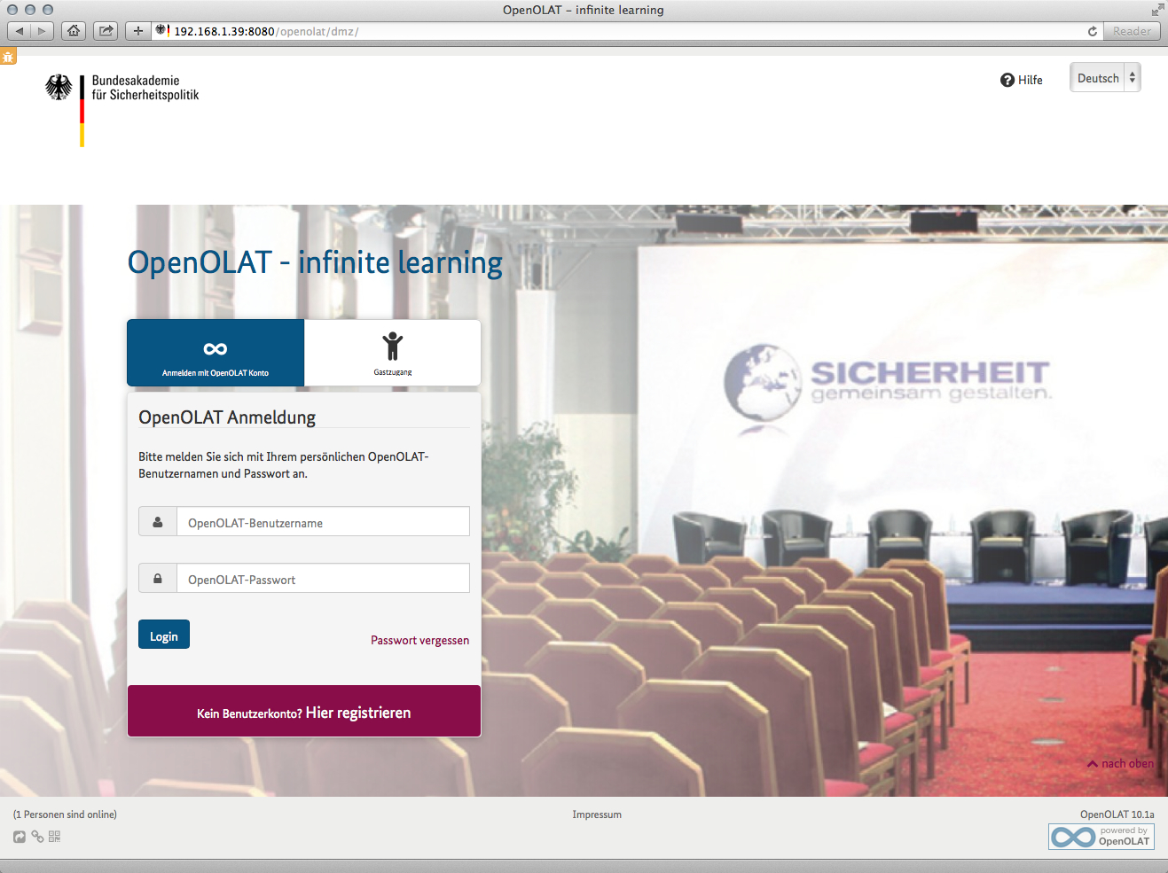Go forward with browser forward arrow
The image size is (1168, 873).
click(x=42, y=31)
